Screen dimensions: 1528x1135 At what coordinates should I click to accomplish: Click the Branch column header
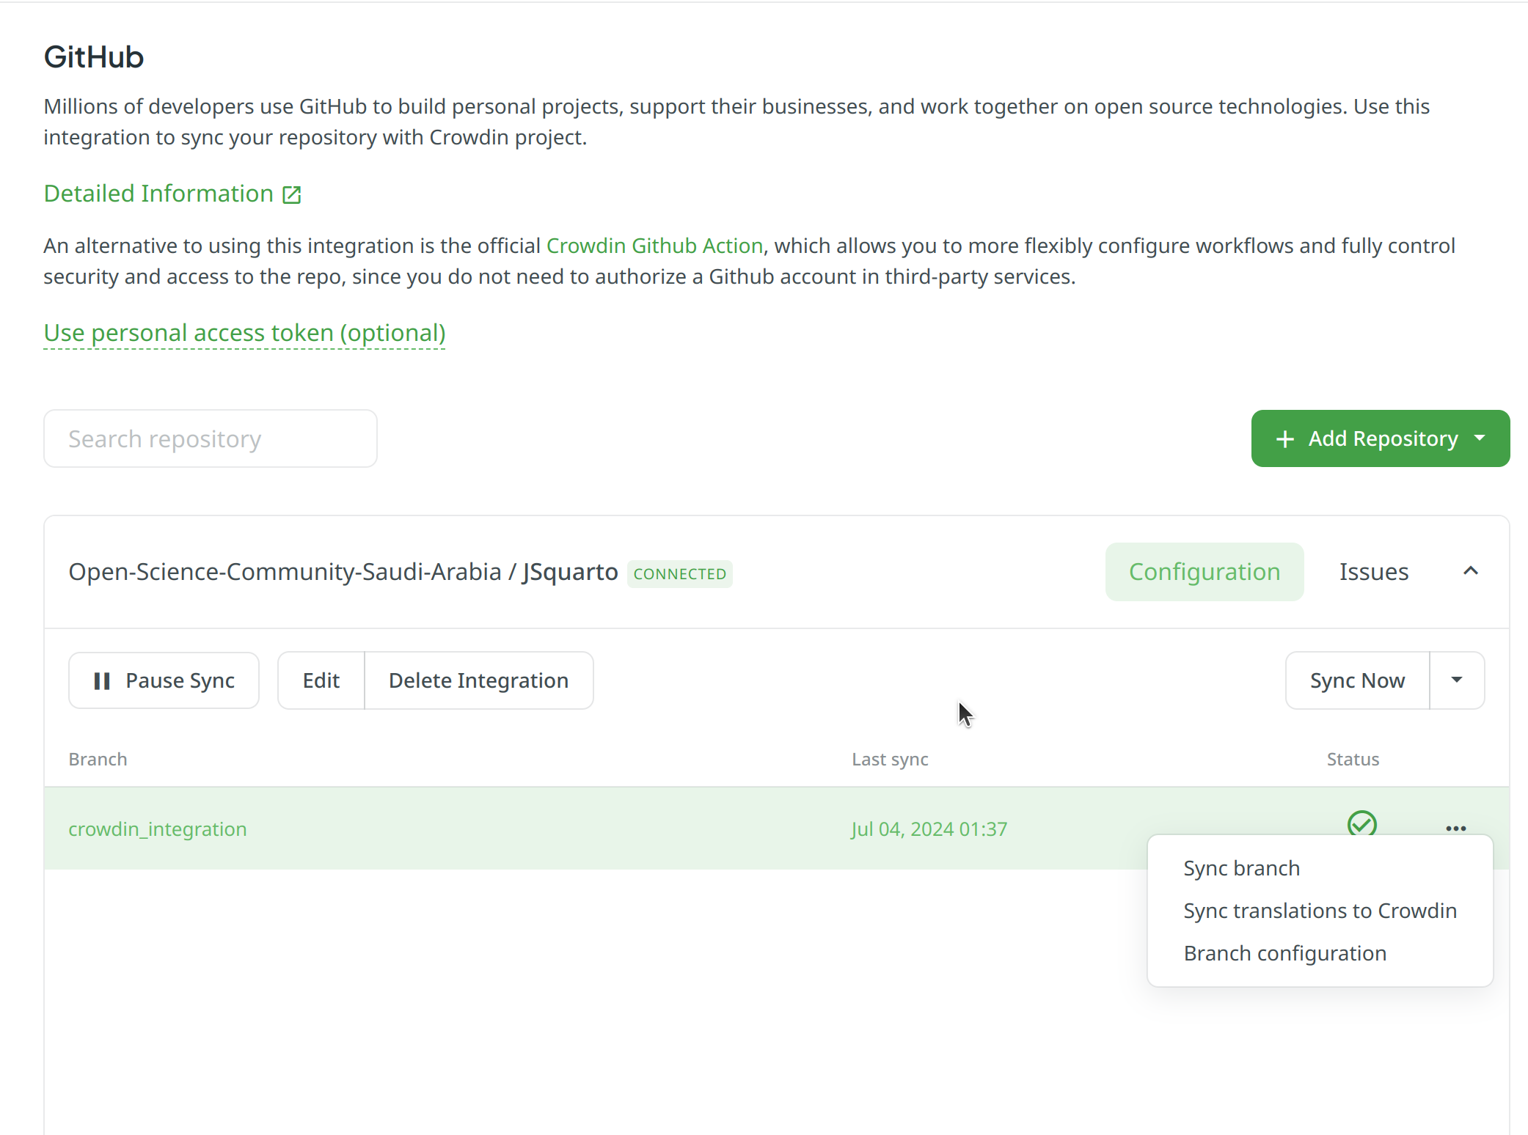coord(98,760)
